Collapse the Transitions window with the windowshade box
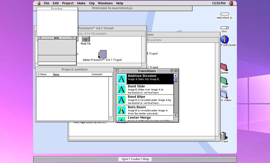The height and width of the screenshot is (163, 270). pos(176,71)
